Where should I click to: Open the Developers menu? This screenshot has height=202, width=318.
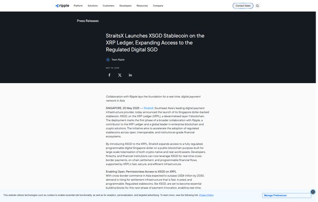coord(125,6)
